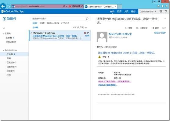Click the address bar search magnifier icon
The image size is (170, 121).
point(64,6)
